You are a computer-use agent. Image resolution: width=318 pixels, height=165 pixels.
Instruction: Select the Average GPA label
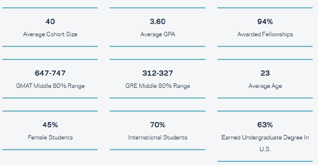pyautogui.click(x=157, y=34)
